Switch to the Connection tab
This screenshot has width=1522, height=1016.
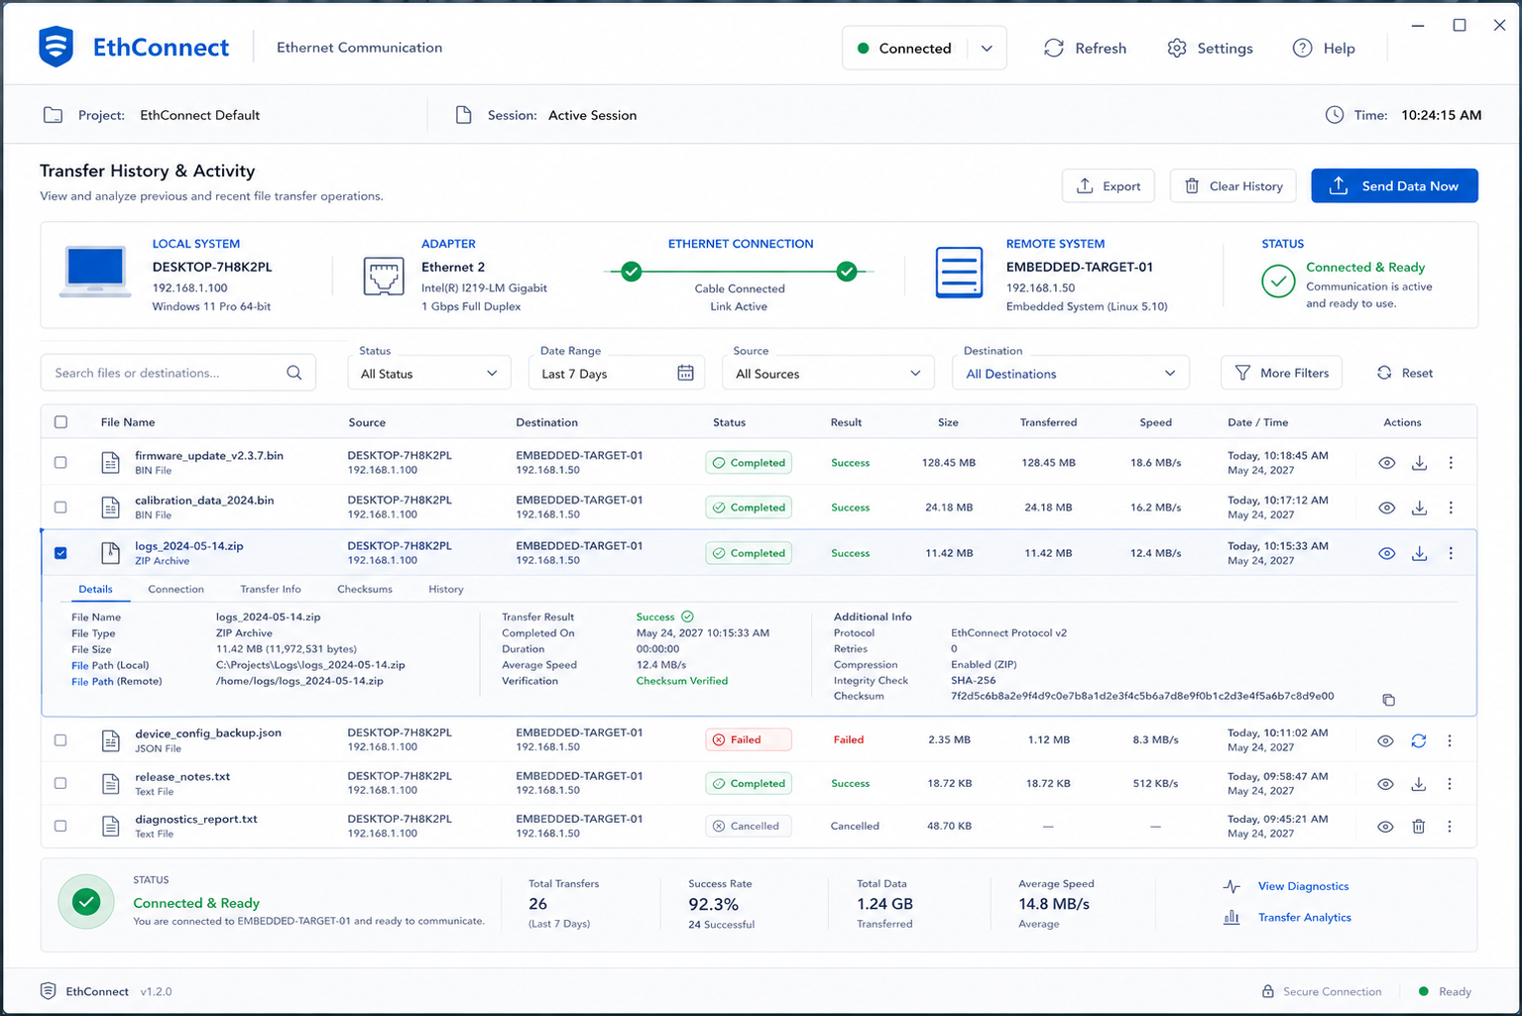pos(176,589)
